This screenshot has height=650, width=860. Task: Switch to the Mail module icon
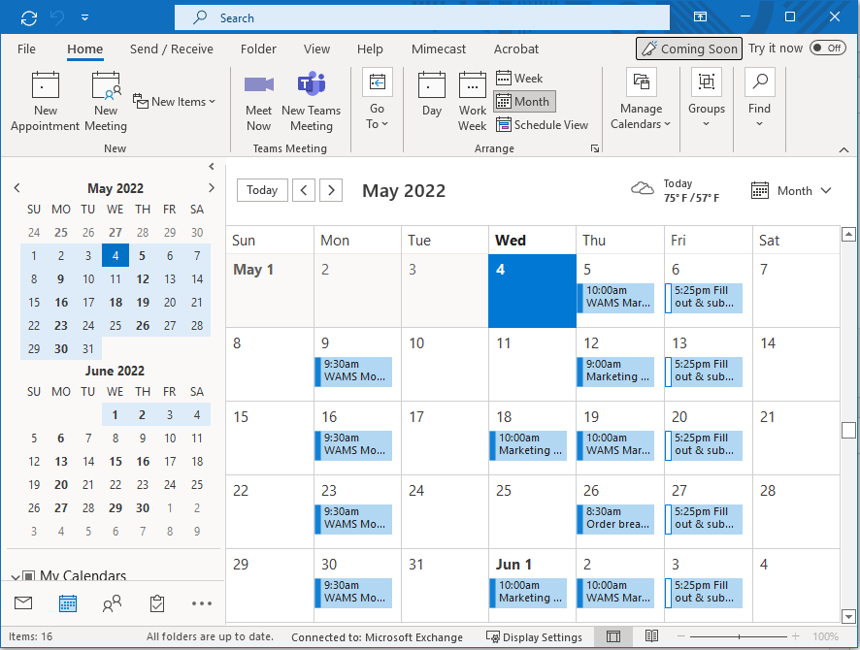[x=21, y=602]
